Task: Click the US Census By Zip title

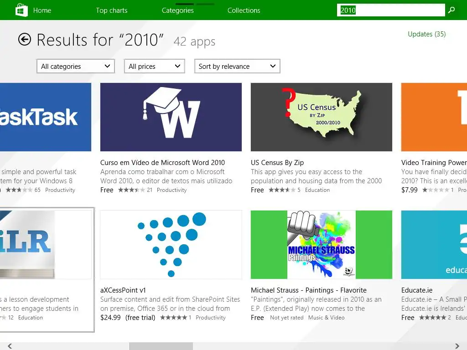Action: [277, 163]
